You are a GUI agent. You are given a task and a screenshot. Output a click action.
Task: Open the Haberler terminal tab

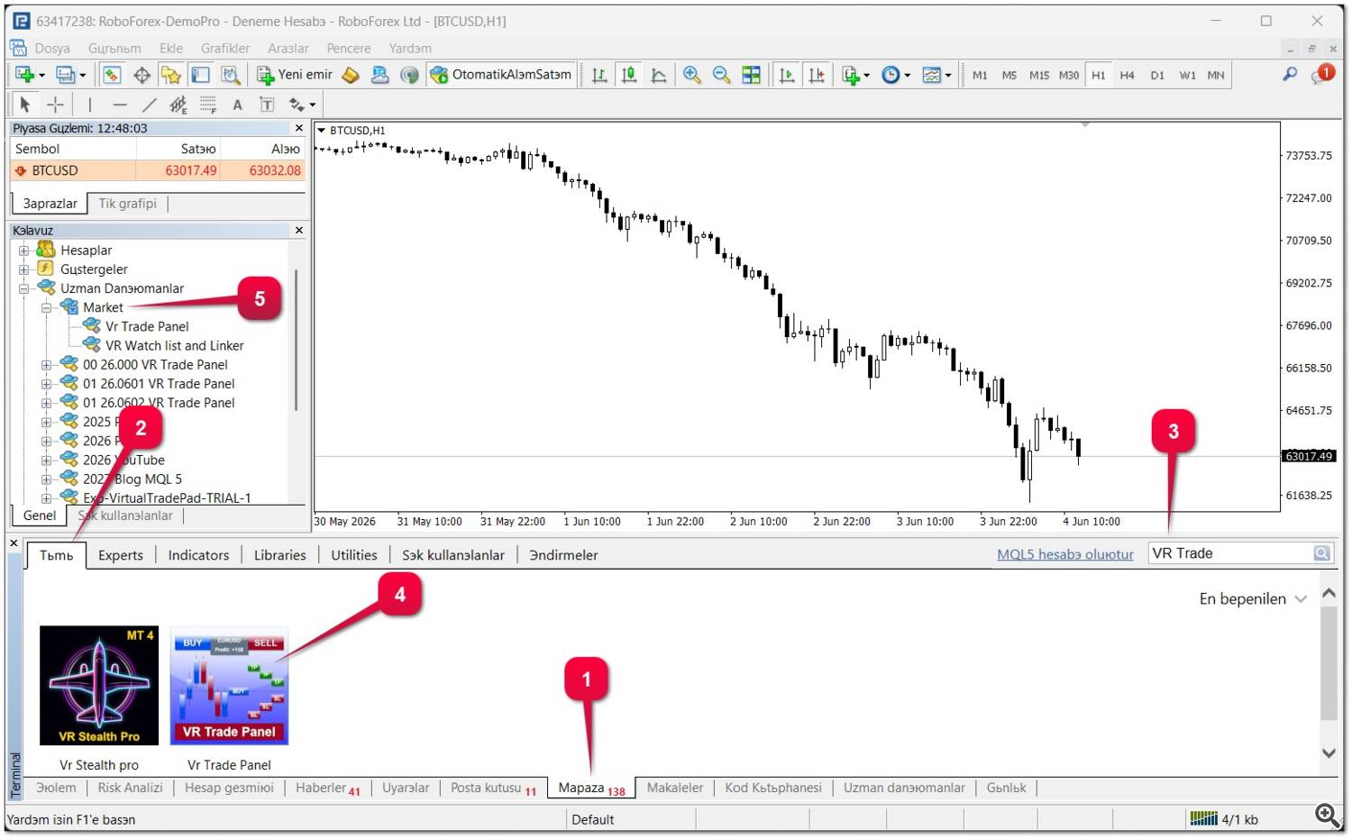(x=328, y=789)
